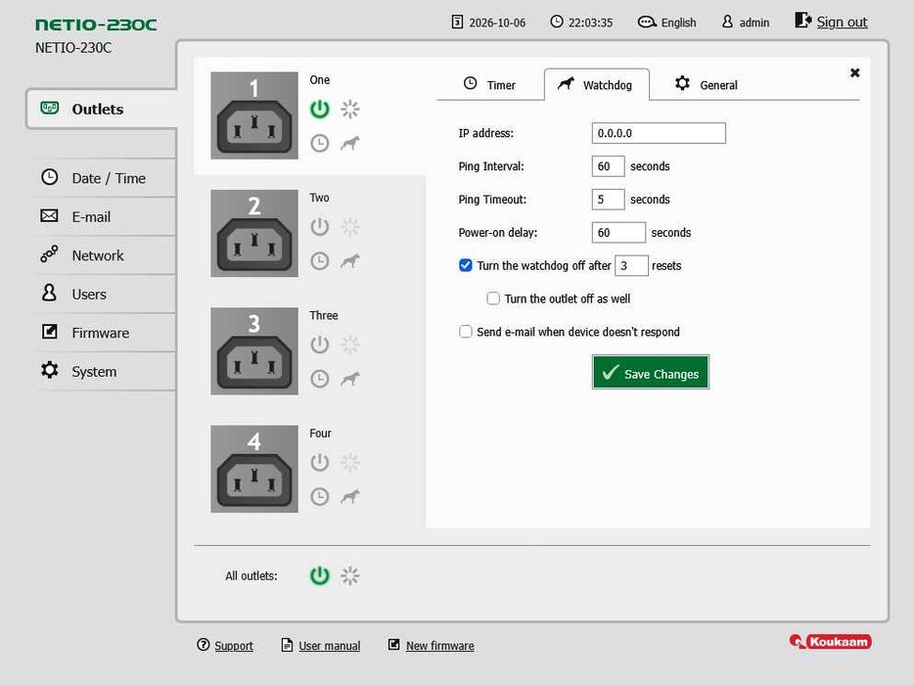This screenshot has width=914, height=685.
Task: Open Date / Time in sidebar
Action: [x=105, y=178]
